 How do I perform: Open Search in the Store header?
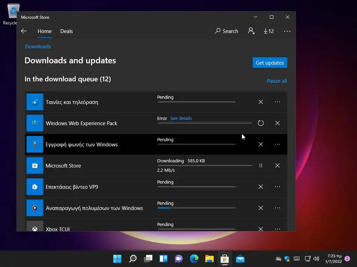coord(226,31)
